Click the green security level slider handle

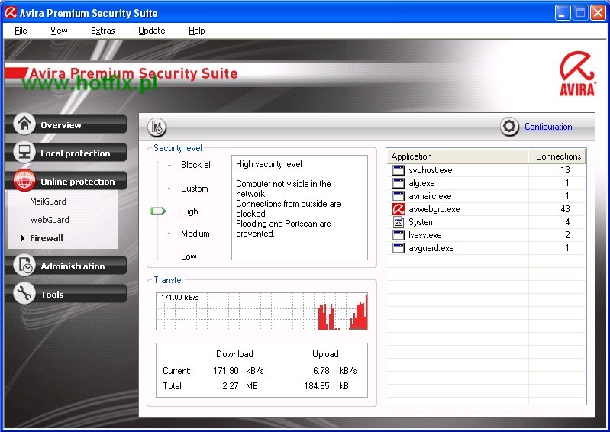click(158, 211)
